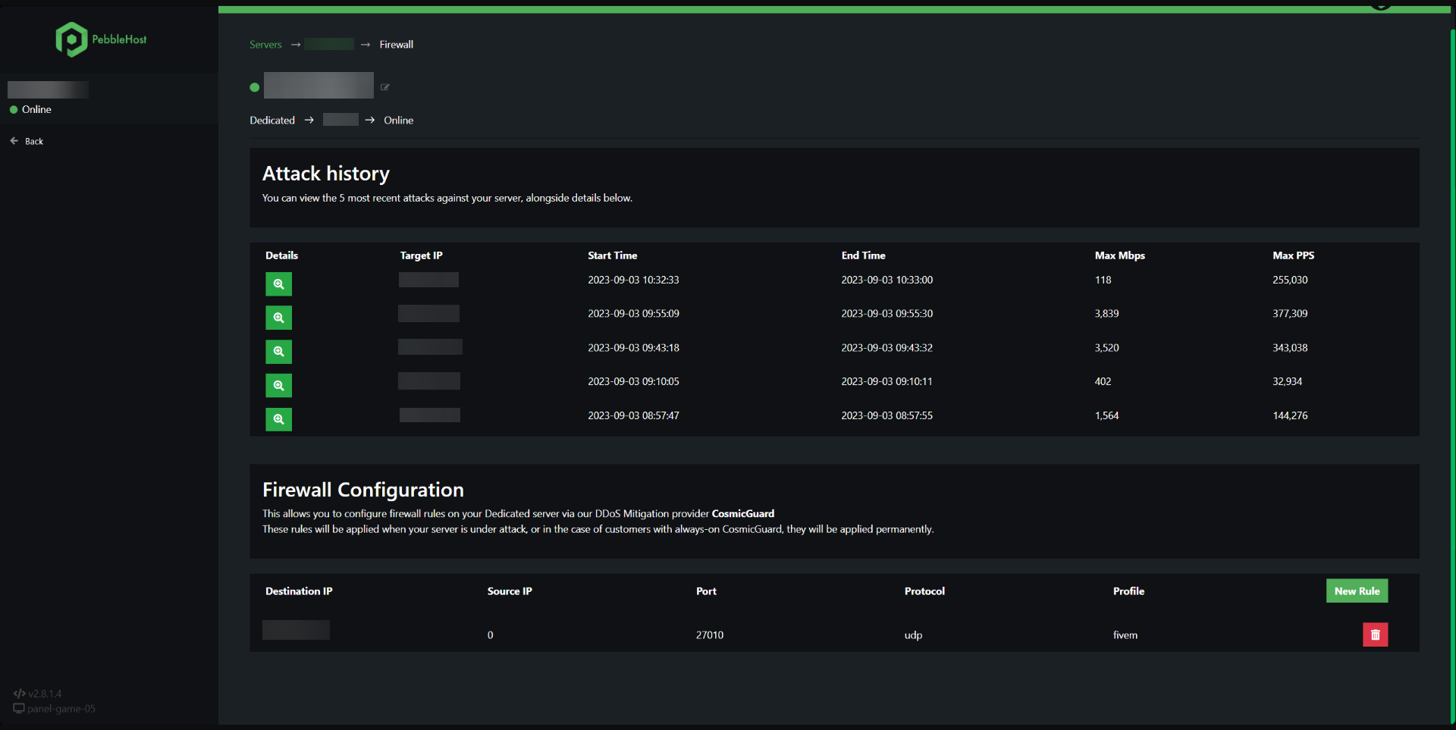Open details for the 09:10:05 attack
This screenshot has width=1456, height=730.
pyautogui.click(x=278, y=385)
